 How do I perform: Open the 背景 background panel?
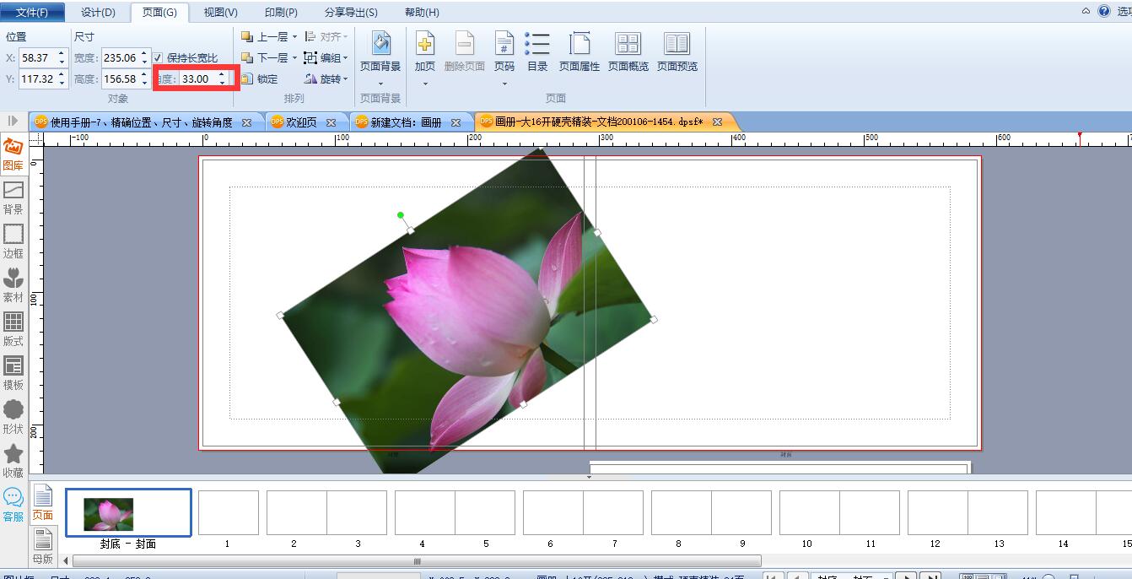click(x=13, y=198)
